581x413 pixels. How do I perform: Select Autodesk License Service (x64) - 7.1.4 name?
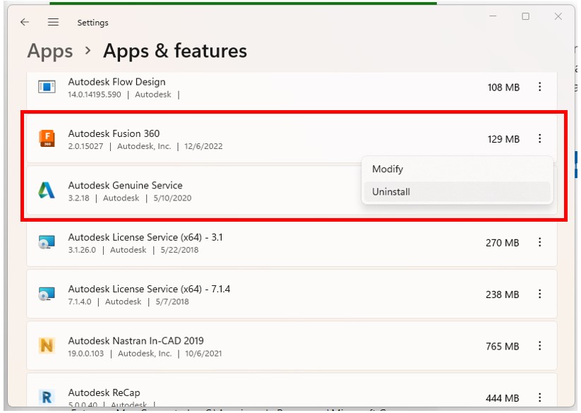pyautogui.click(x=149, y=289)
